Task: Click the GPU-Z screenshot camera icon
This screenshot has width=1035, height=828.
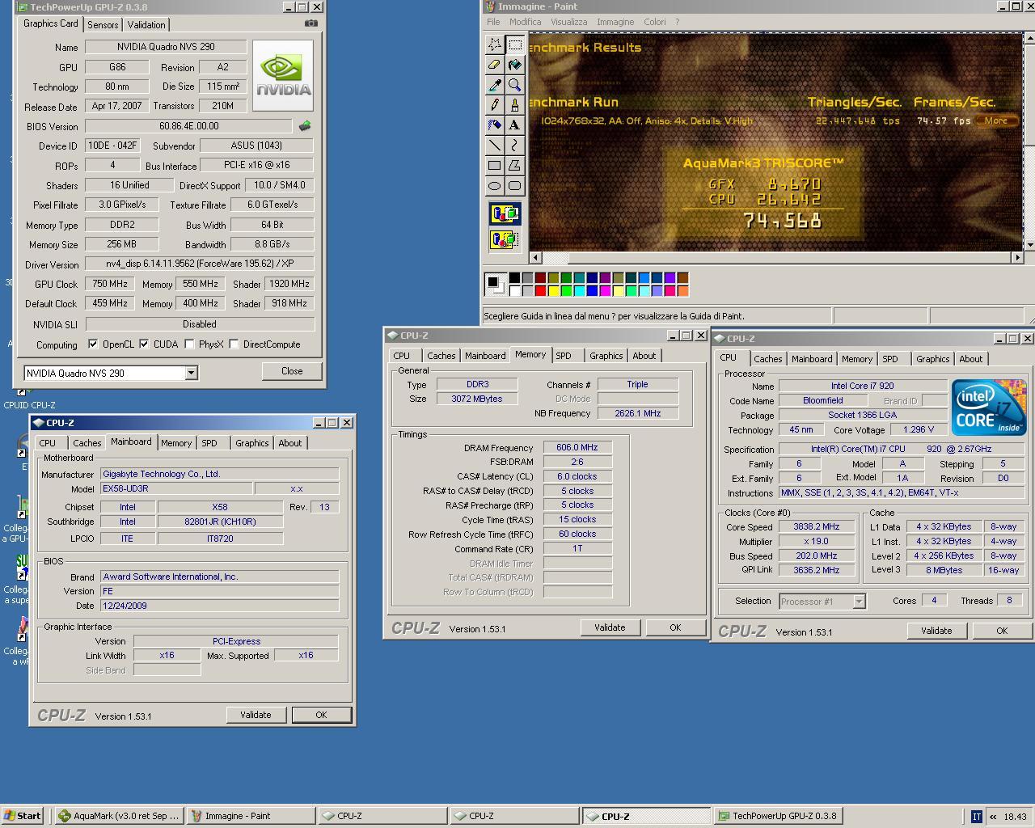Action: point(310,23)
